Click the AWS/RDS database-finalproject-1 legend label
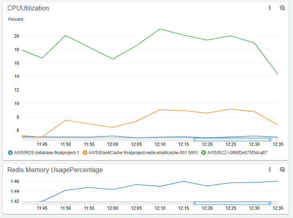The height and width of the screenshot is (218, 293). point(46,153)
